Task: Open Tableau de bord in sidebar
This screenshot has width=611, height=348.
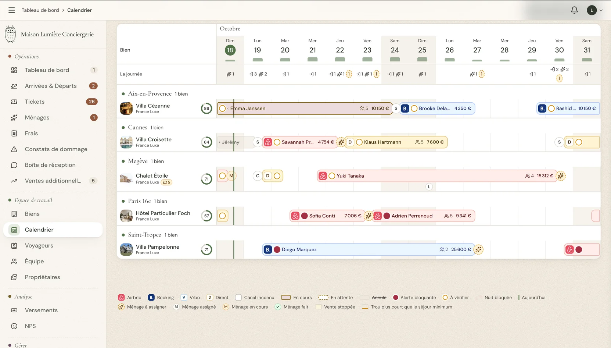Action: point(53,70)
